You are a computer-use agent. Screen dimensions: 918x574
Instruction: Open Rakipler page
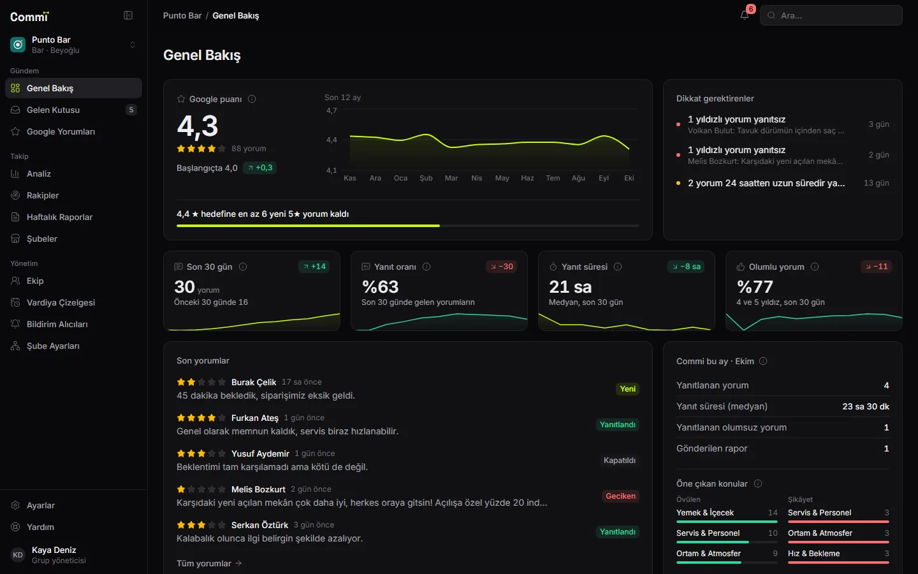[73, 195]
